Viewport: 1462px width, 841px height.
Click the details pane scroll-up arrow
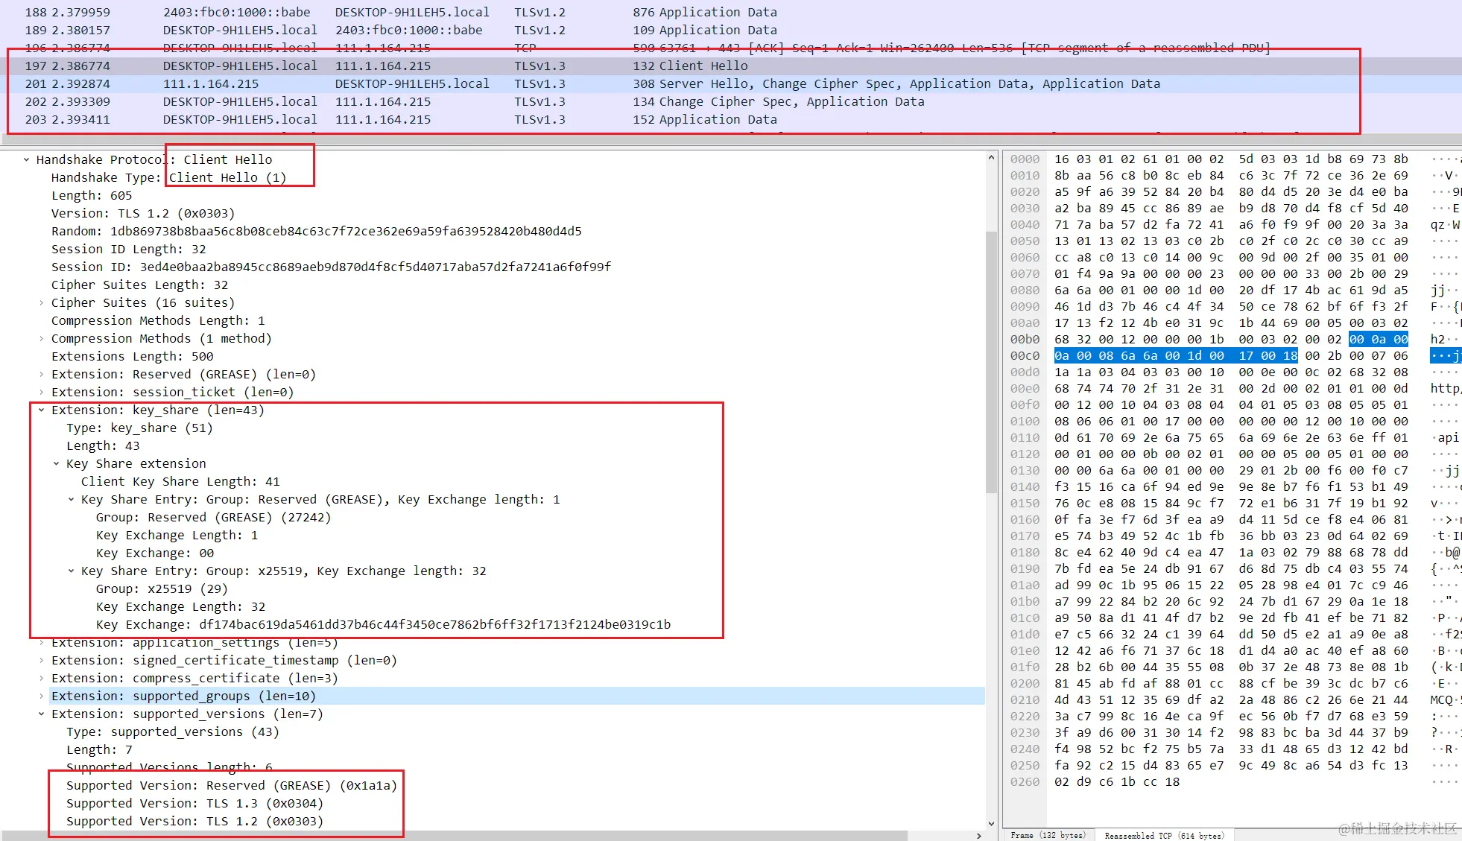(991, 158)
